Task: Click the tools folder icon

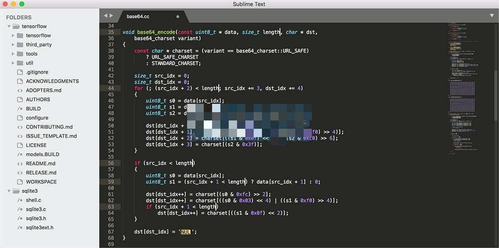Action: click(20, 54)
